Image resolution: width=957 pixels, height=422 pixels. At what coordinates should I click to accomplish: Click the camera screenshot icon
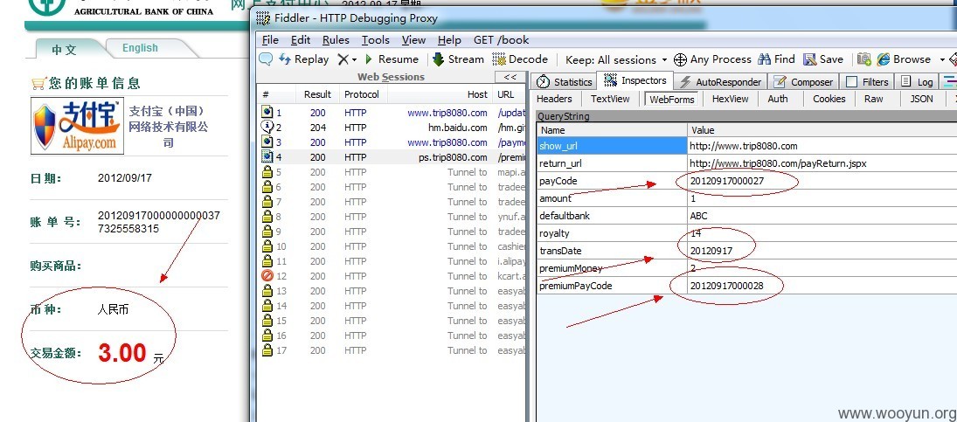point(863,59)
